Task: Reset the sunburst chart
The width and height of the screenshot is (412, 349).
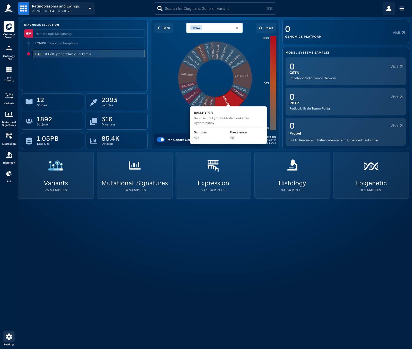Action: coord(266,28)
